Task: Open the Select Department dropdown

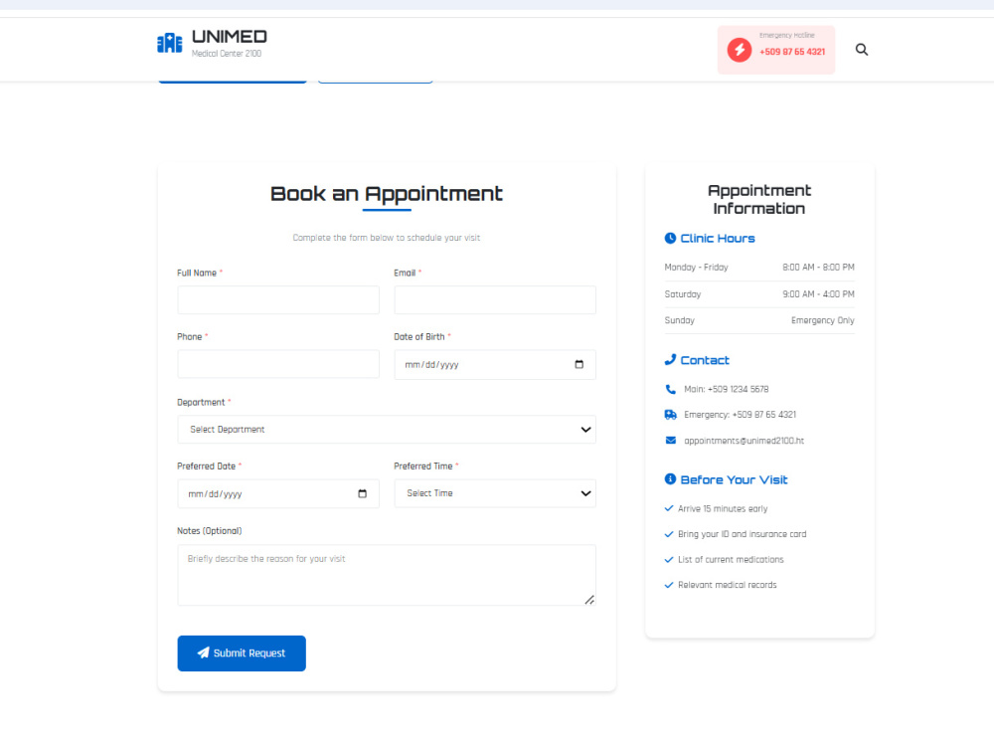Action: [x=387, y=430]
